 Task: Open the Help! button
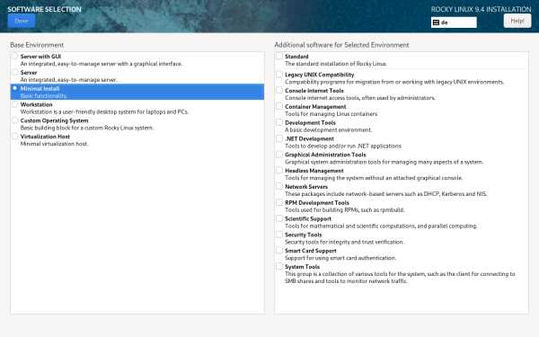517,21
